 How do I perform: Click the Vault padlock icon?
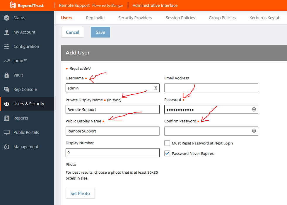click(x=6, y=75)
